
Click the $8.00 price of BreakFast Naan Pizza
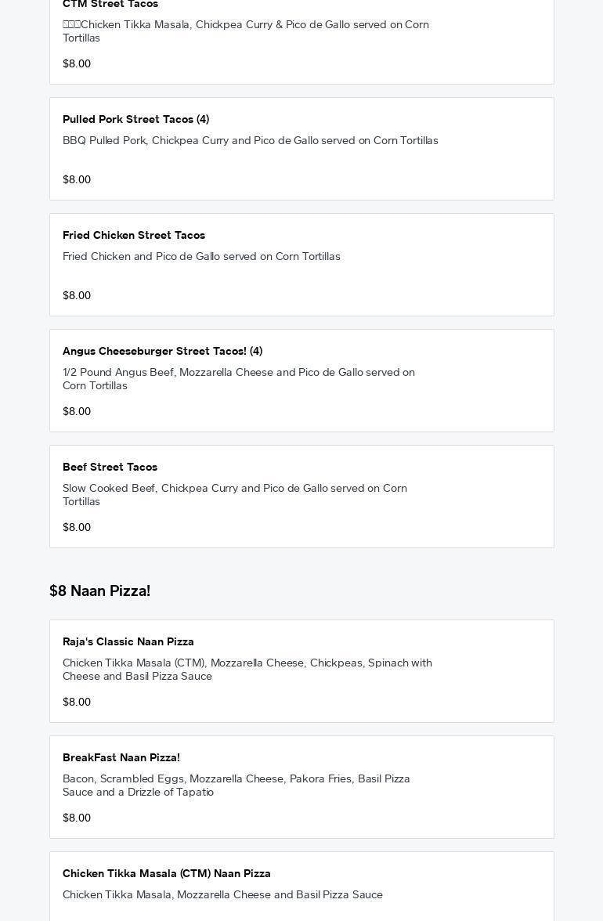coord(77,818)
